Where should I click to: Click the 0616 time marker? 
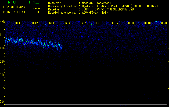[99, 23]
